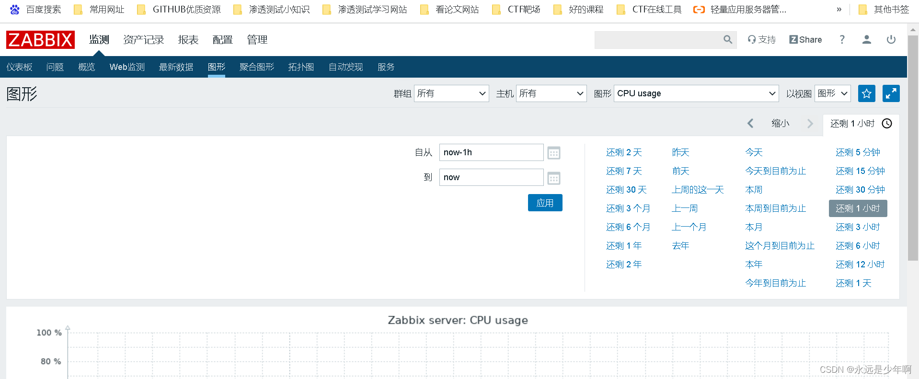Image resolution: width=919 pixels, height=379 pixels.
Task: Click the 应用 apply button
Action: pos(545,203)
